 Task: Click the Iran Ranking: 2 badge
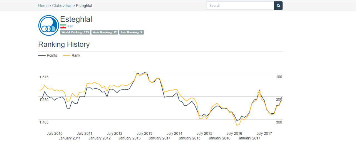click(132, 32)
